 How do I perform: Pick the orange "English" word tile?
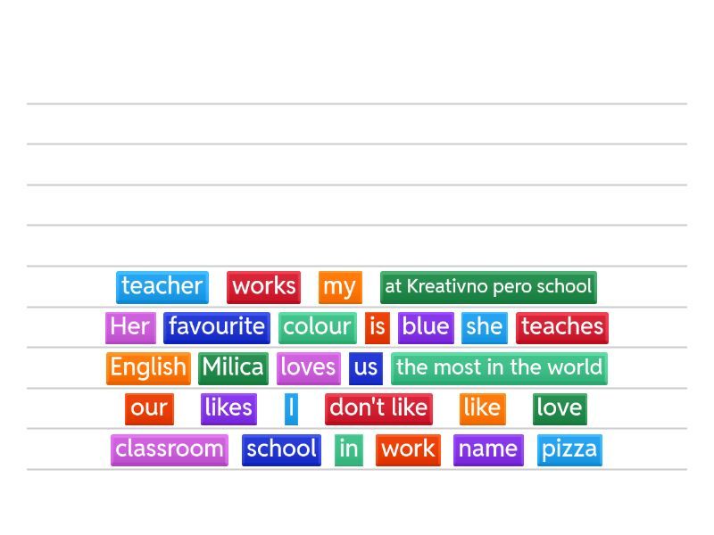coord(148,367)
